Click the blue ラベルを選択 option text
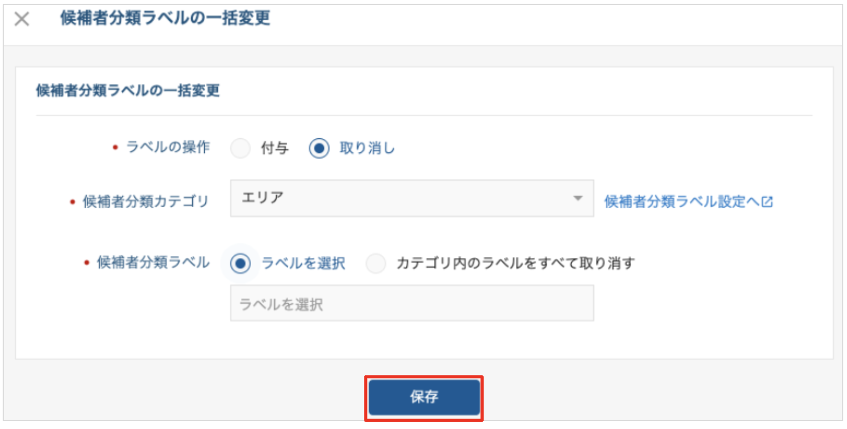 point(303,263)
